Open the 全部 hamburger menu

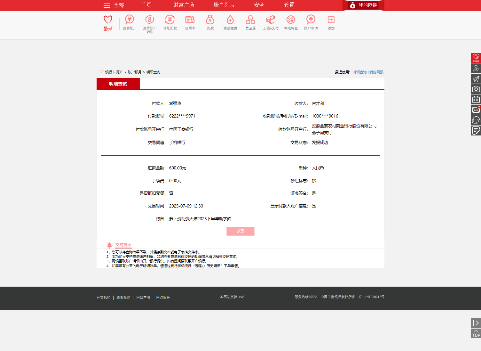click(x=114, y=5)
